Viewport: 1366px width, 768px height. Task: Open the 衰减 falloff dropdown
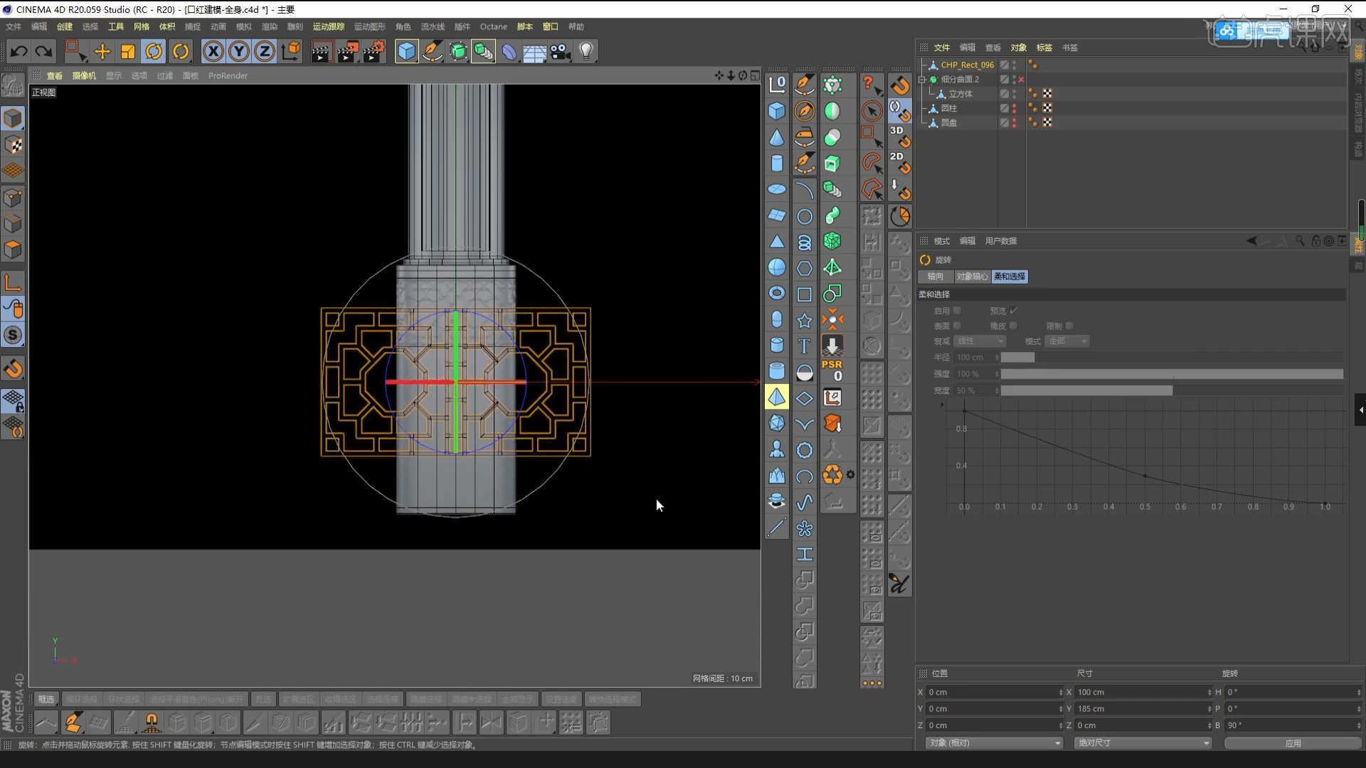[x=980, y=341]
